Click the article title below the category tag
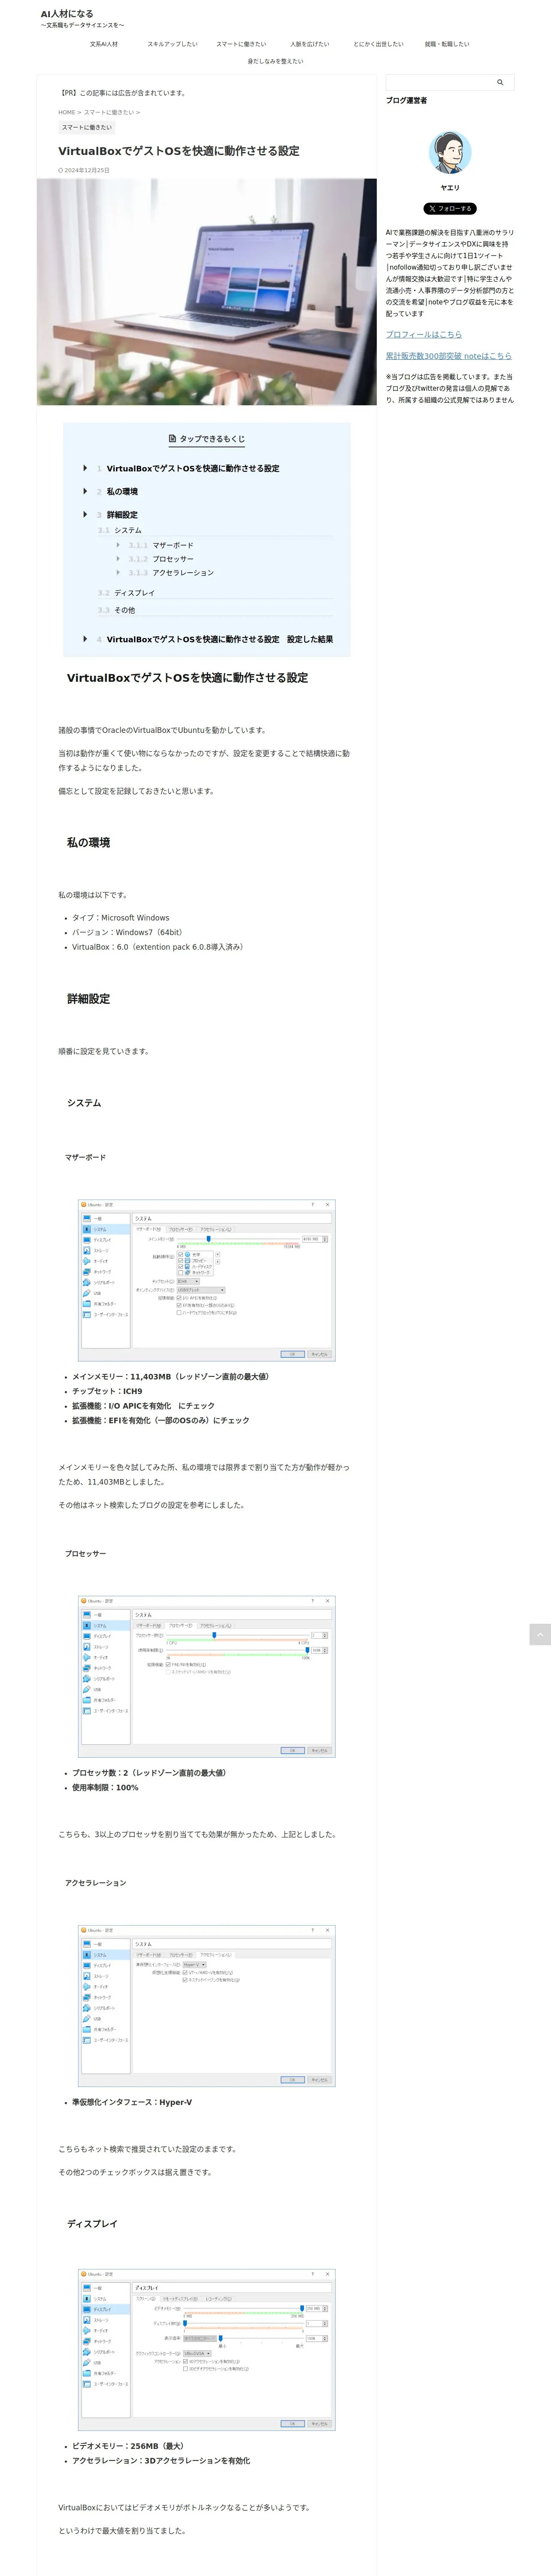 click(x=179, y=151)
